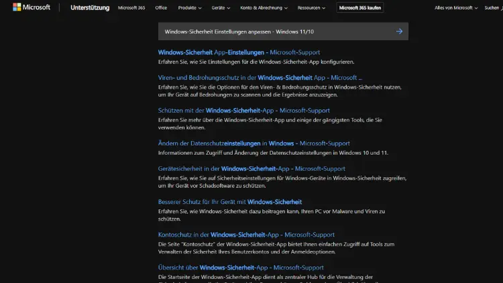Screen dimensions: 503x283
Task: Click description 'Erfahren Sie, wie Windows-Sicherheit dazu beitragen kann'
Action: [x=272, y=215]
